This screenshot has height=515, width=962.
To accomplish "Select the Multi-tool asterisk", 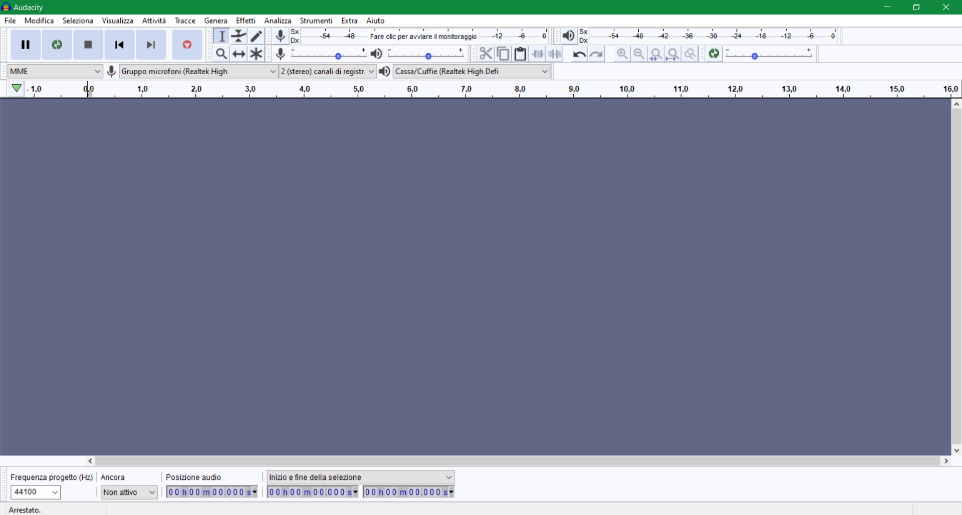I will [x=256, y=54].
